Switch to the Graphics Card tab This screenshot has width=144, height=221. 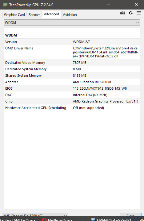pyautogui.click(x=14, y=15)
